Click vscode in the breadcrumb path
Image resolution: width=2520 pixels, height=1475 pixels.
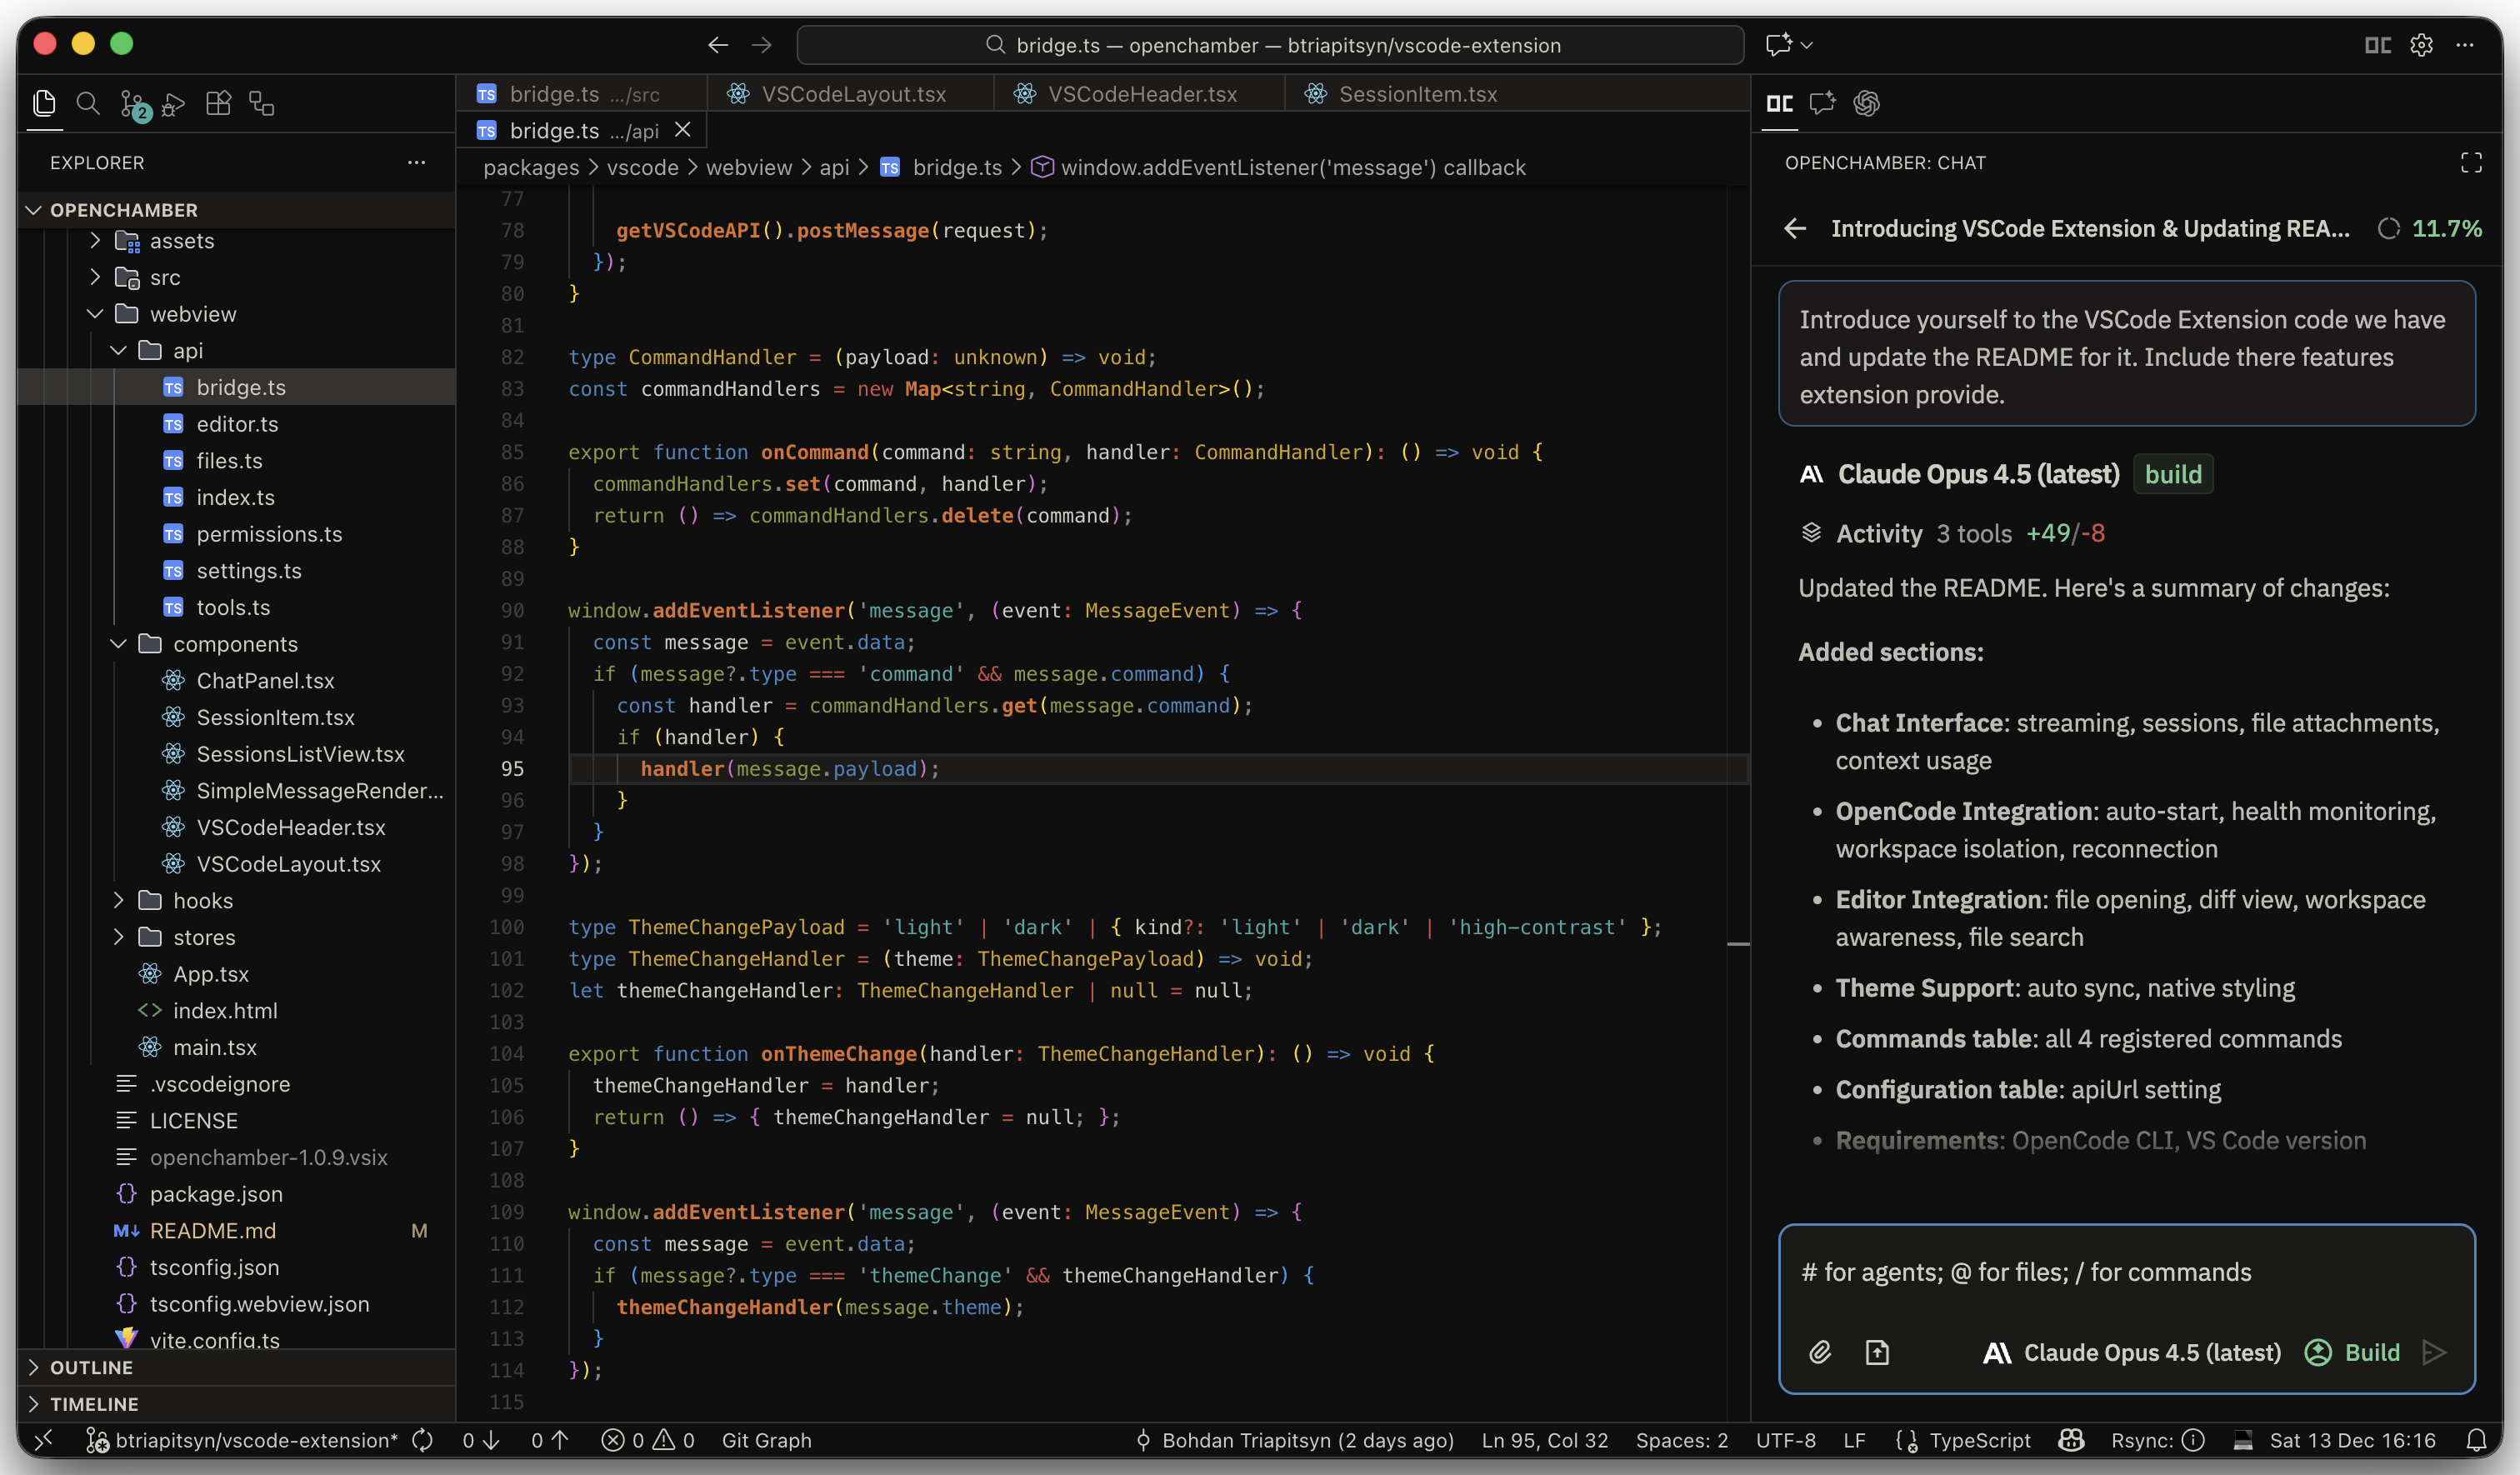coord(643,168)
